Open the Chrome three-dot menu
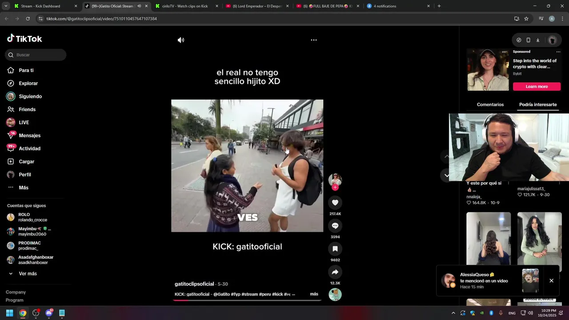Image resolution: width=569 pixels, height=320 pixels. [562, 19]
